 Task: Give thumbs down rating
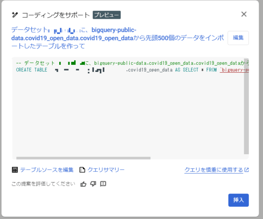pyautogui.click(x=93, y=184)
